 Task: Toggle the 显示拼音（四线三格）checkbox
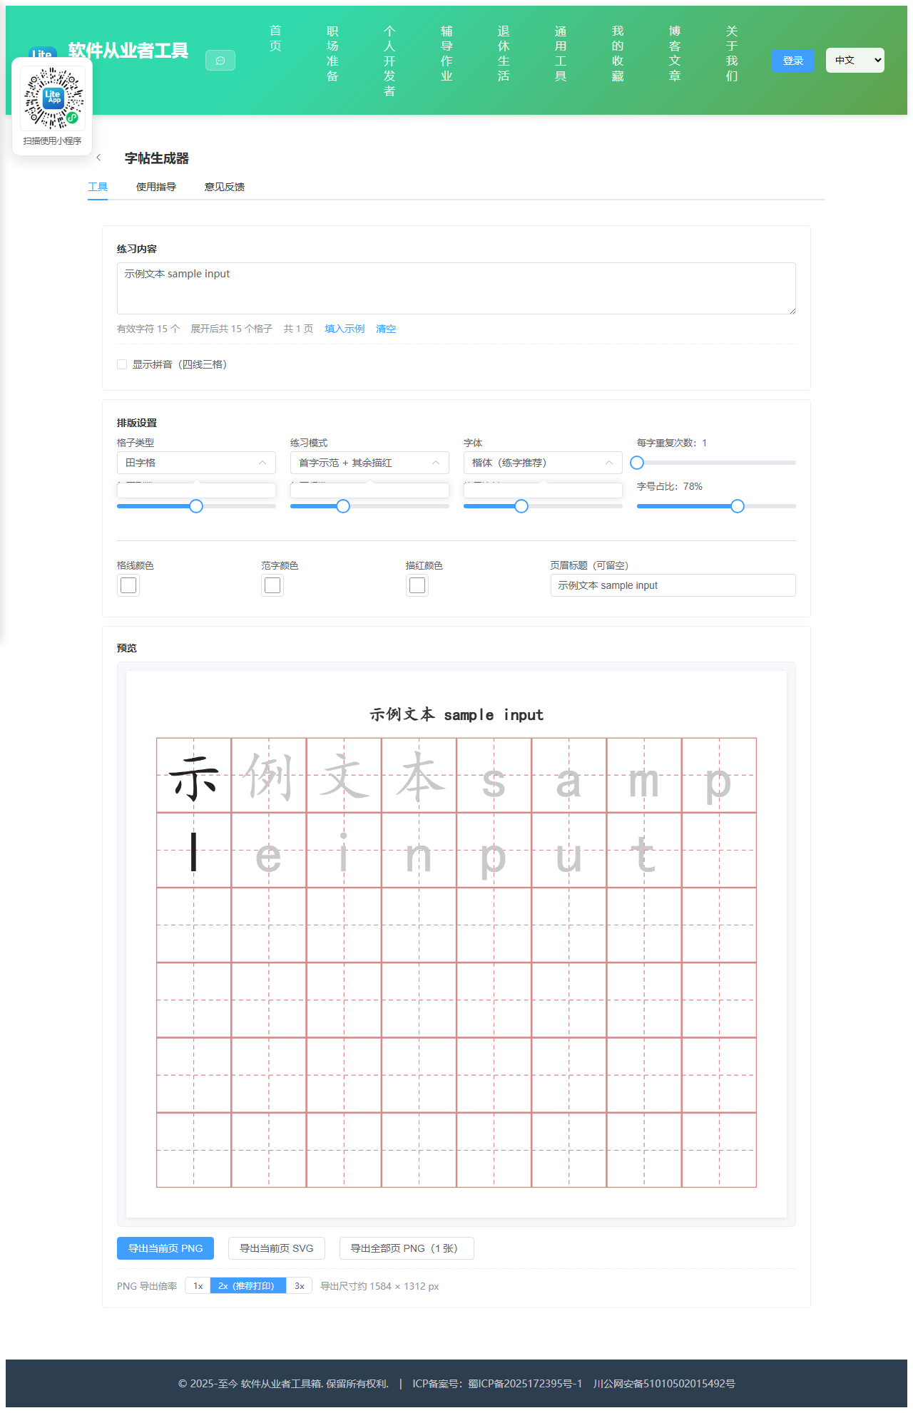click(x=122, y=364)
